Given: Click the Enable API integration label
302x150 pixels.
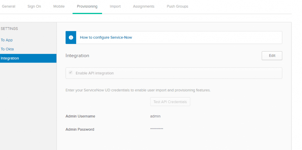Looking at the screenshot, I should (x=95, y=73).
